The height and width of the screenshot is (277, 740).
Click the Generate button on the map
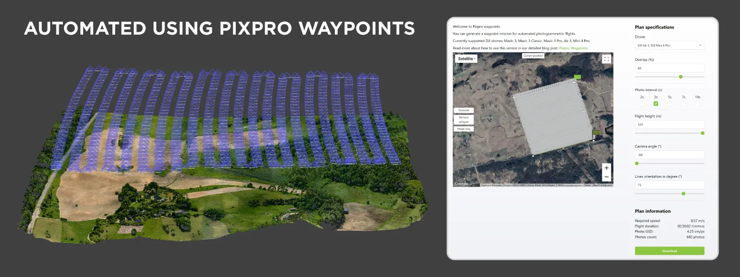tap(463, 110)
